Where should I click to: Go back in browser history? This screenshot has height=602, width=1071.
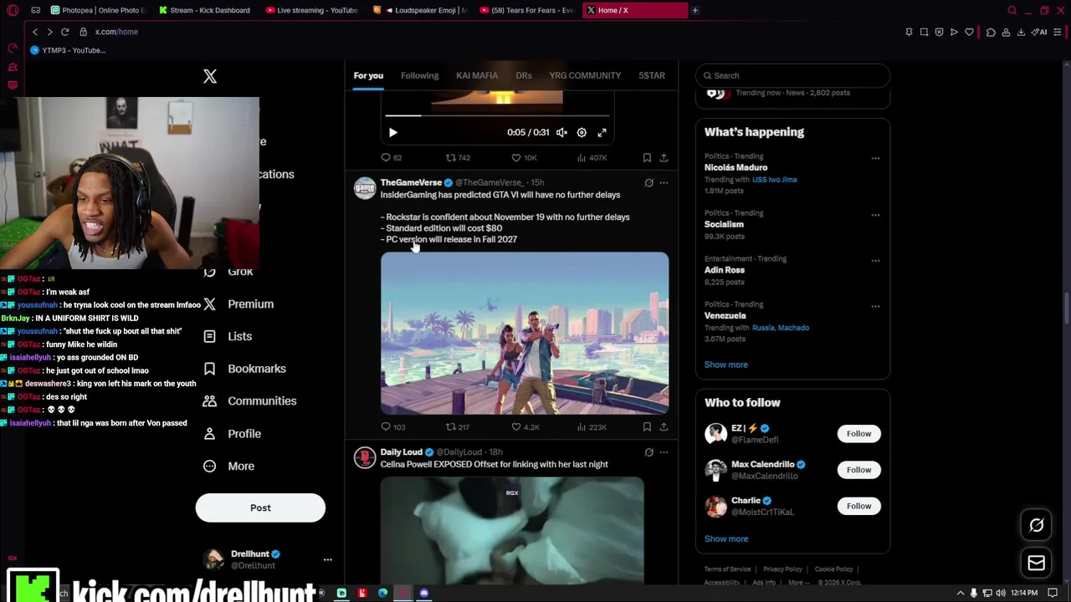tap(35, 32)
